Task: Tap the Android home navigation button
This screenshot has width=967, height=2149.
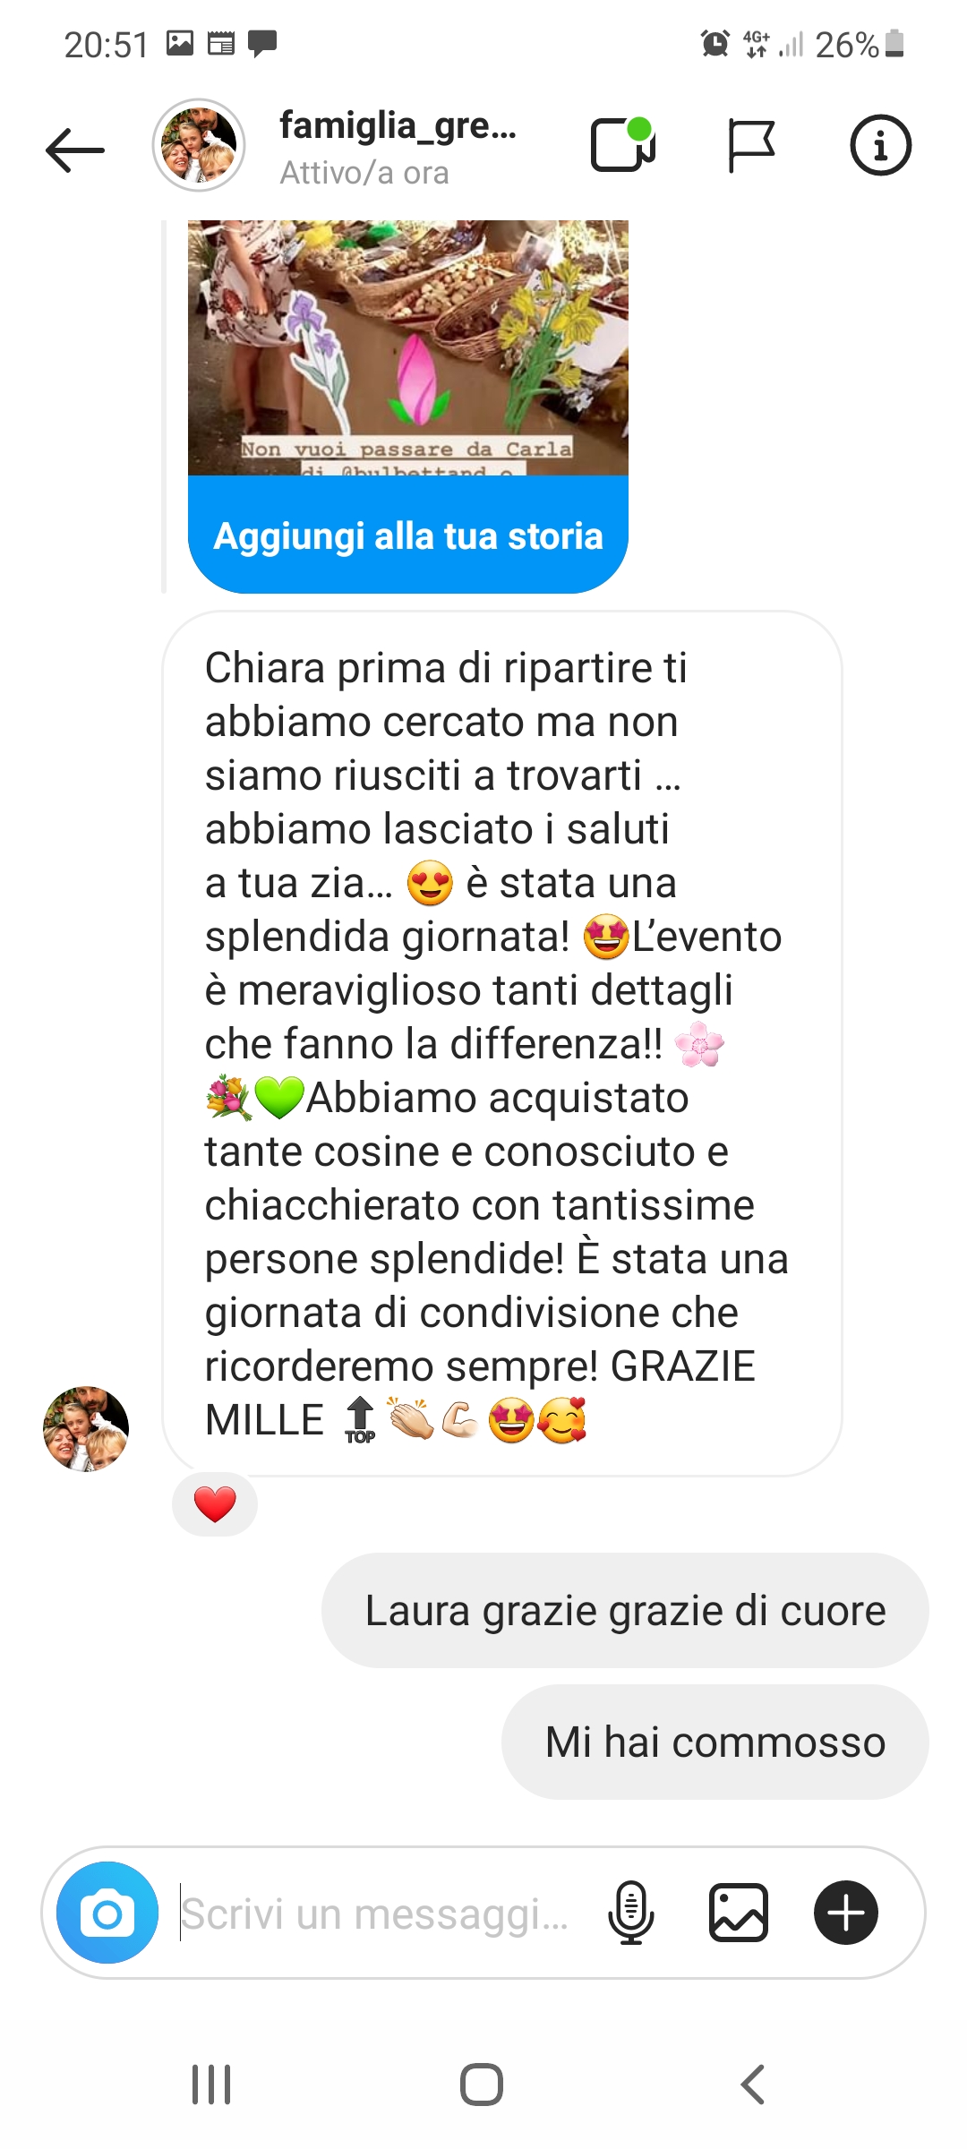Action: pos(482,2085)
